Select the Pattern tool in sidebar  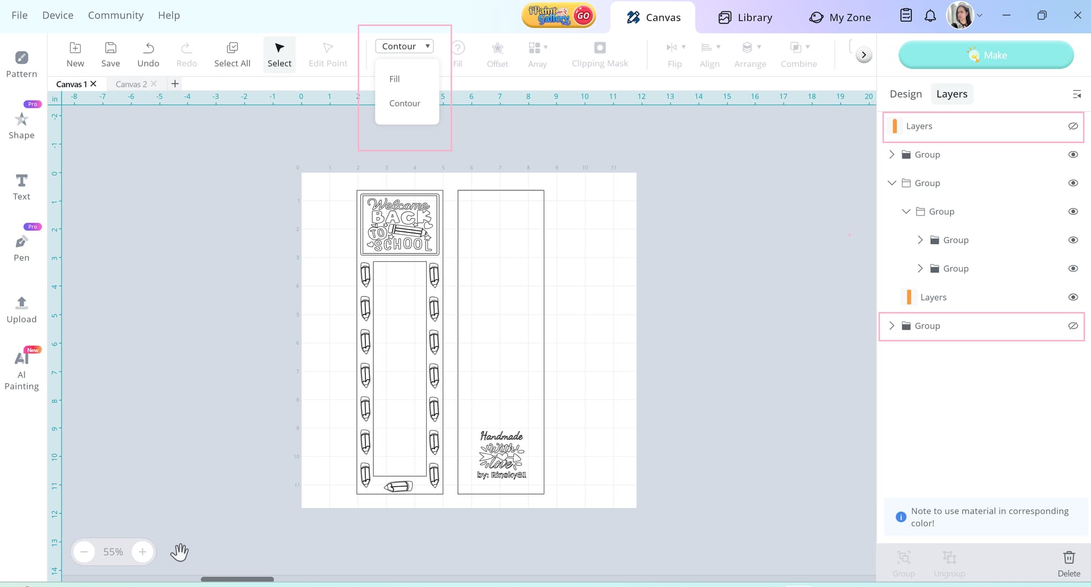pos(22,64)
